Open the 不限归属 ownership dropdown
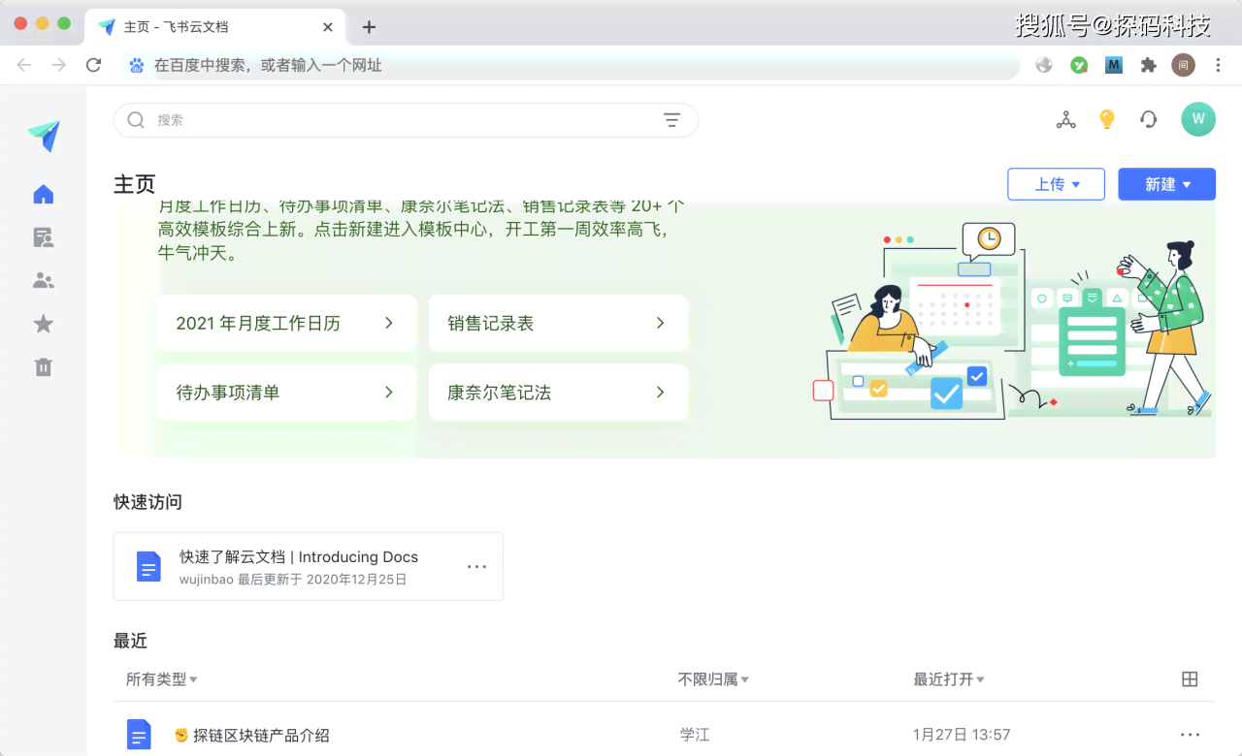The height and width of the screenshot is (756, 1242). point(713,679)
